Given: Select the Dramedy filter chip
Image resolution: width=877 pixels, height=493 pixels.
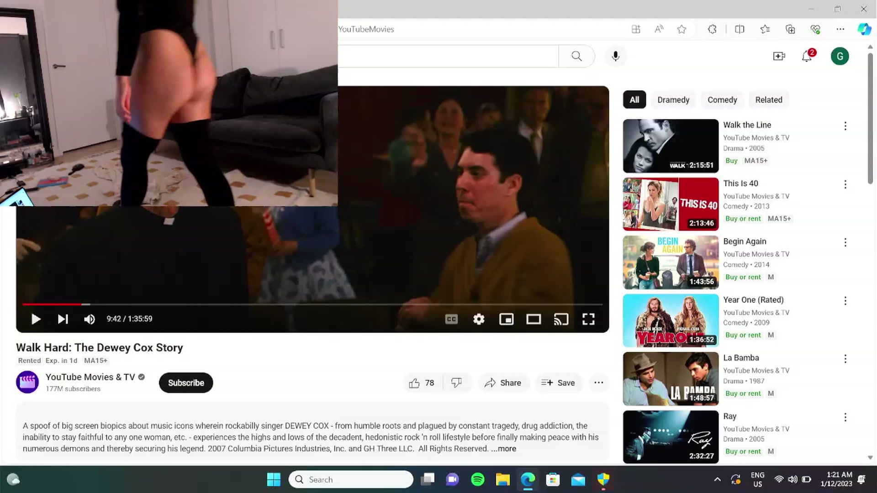Looking at the screenshot, I should coord(673,100).
